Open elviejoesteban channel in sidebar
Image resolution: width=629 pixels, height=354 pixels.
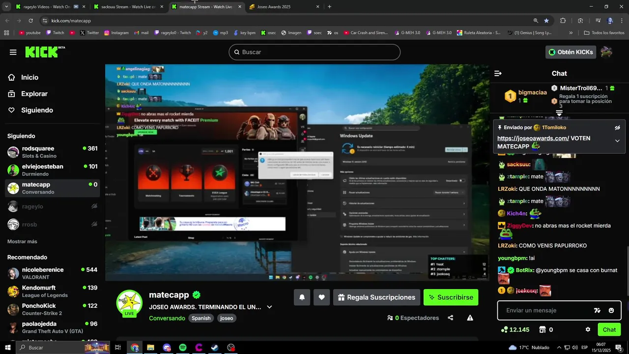click(x=53, y=170)
